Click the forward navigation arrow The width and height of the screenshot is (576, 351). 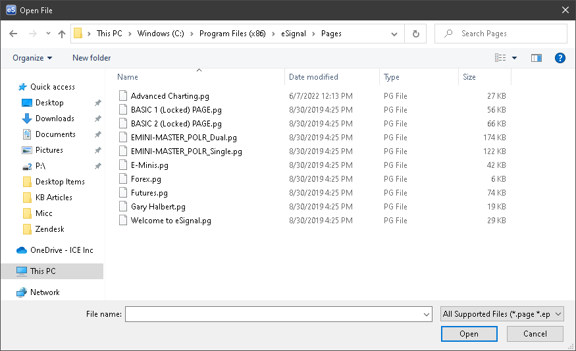click(x=33, y=34)
